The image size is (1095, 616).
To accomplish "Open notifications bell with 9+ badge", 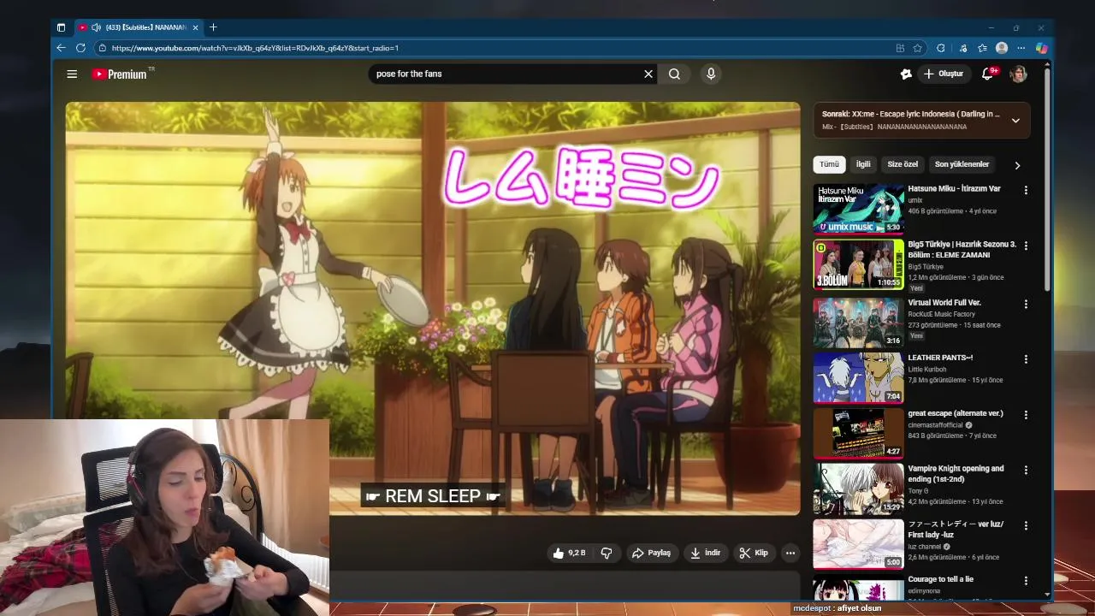I will point(988,74).
